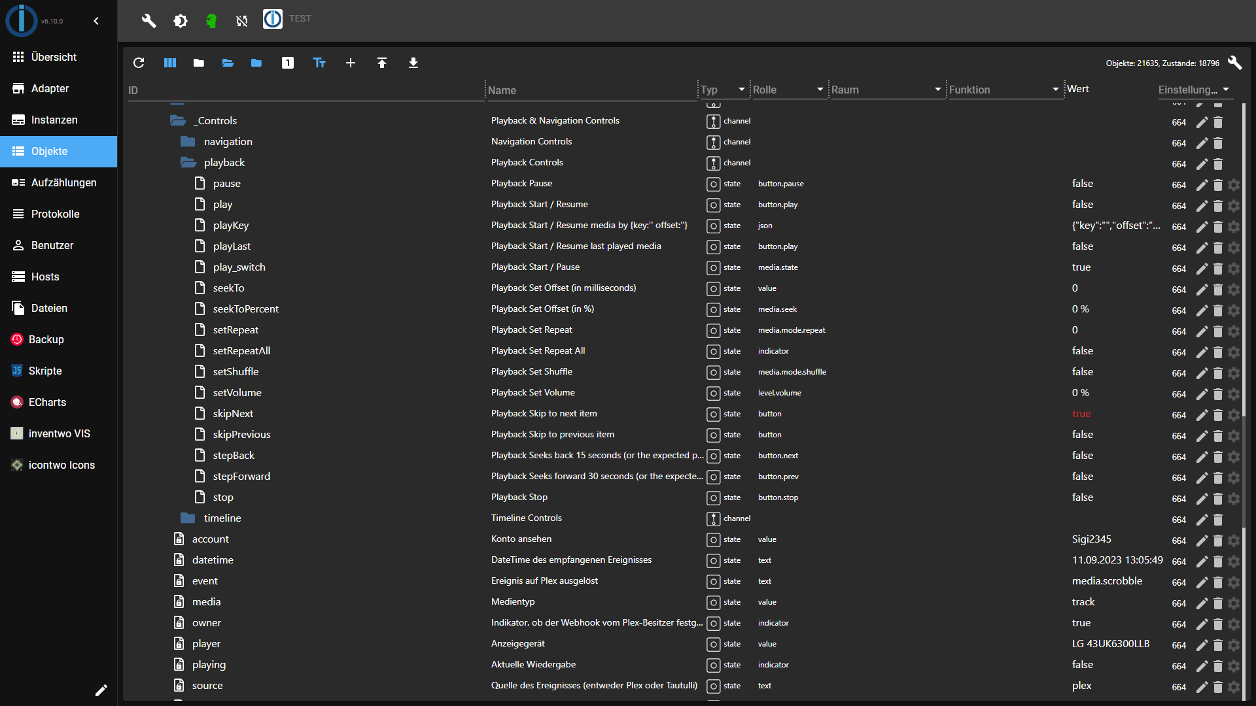Click the add new object plus icon
Image resolution: width=1256 pixels, height=706 pixels.
(351, 63)
